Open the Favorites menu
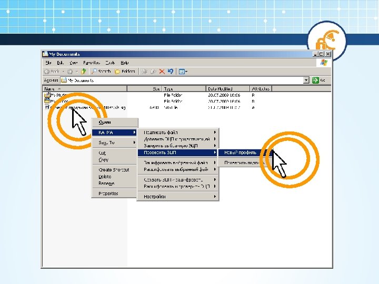The image size is (379, 284). [x=92, y=63]
